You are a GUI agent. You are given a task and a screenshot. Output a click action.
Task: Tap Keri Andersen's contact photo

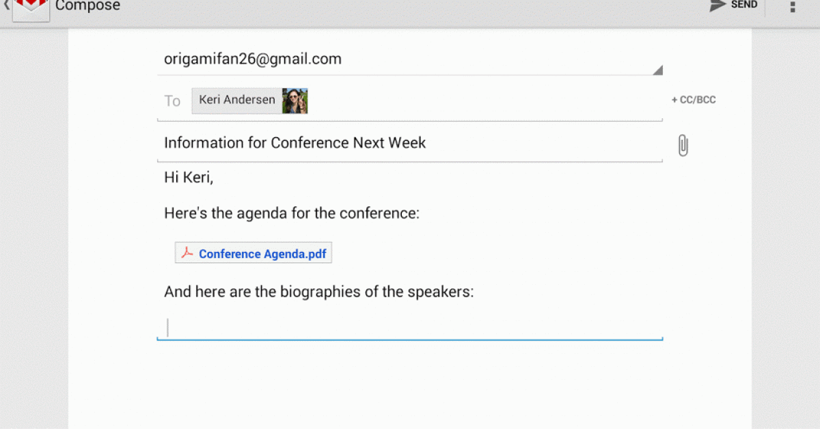click(295, 100)
